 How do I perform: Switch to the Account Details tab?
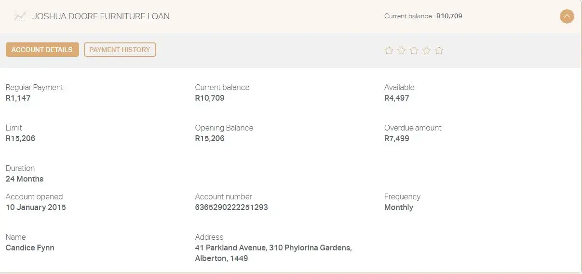point(42,50)
